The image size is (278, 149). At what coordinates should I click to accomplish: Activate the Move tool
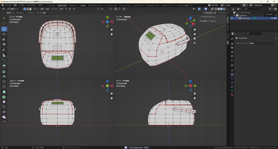(x=4, y=29)
